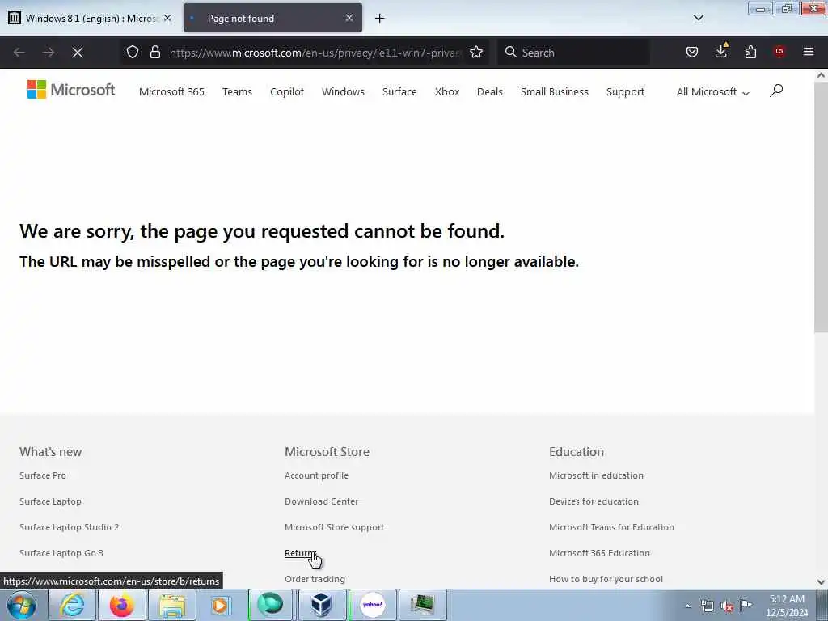Bookmark this page with star icon
828x621 pixels.
pos(476,53)
